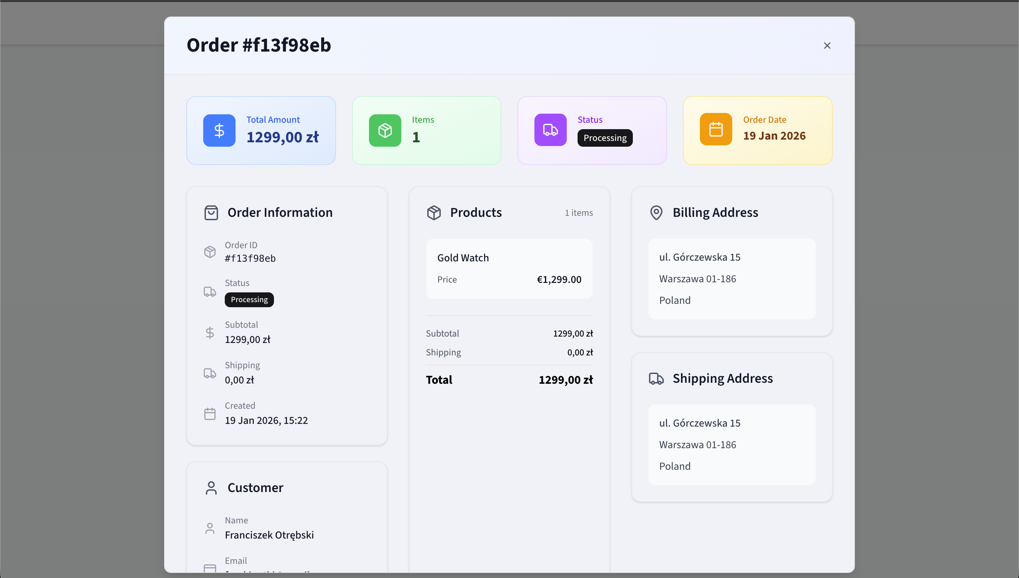Click the customer name Franciszek Otrębski
Viewport: 1019px width, 578px height.
point(269,535)
